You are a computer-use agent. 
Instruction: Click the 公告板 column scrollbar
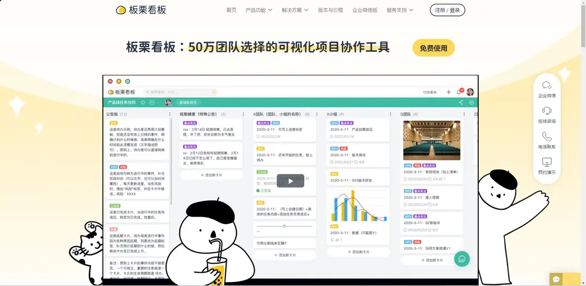[171, 161]
